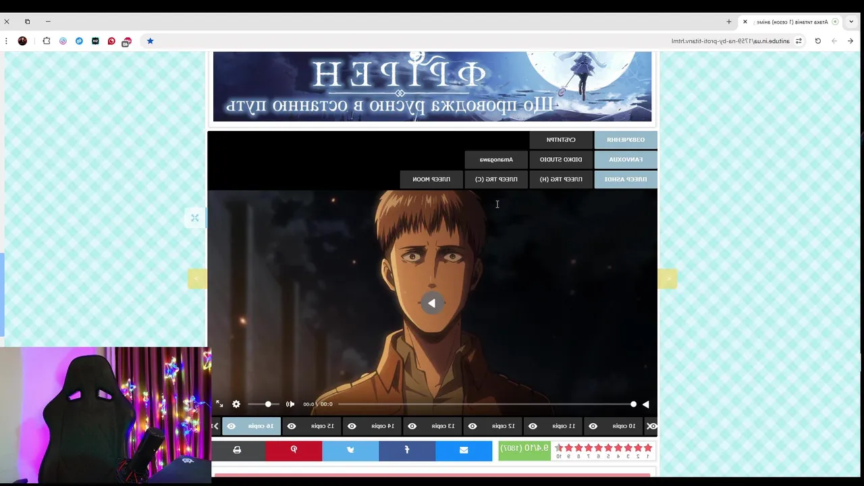Click the yellow side arrow button on the right

(x=668, y=278)
